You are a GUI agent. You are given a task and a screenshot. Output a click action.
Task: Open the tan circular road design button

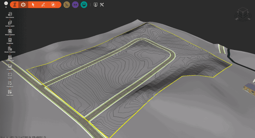coord(67,5)
